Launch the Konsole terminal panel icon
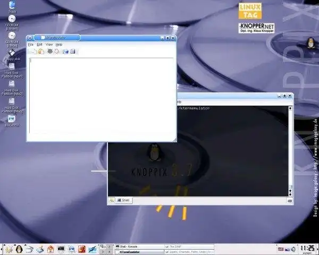 click(x=61, y=249)
